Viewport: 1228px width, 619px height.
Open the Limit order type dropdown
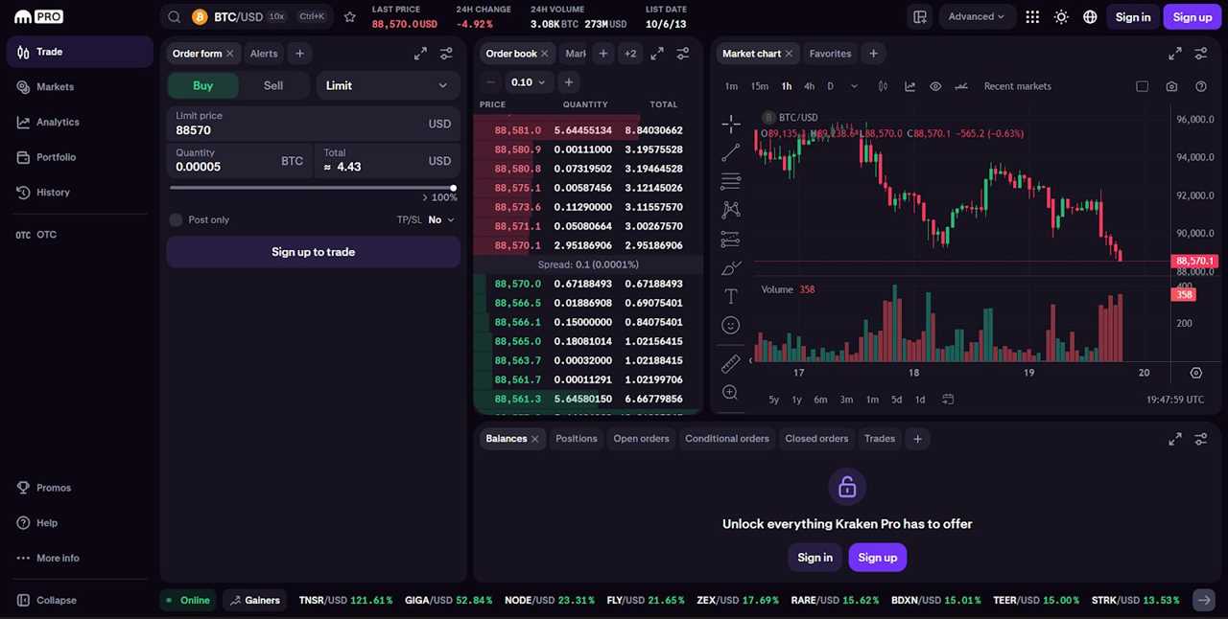coord(387,85)
